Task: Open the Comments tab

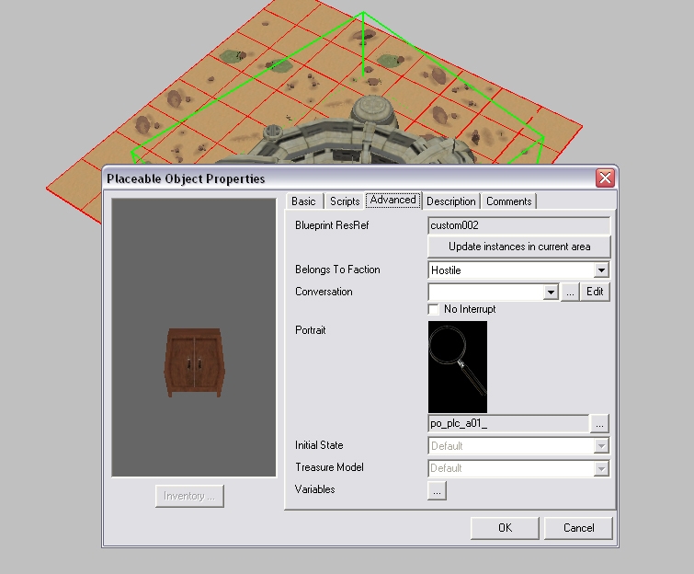Action: coord(508,201)
